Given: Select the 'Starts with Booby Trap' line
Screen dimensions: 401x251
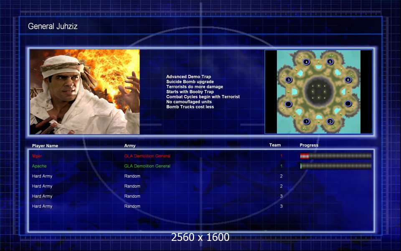Looking at the screenshot, I should tap(190, 92).
